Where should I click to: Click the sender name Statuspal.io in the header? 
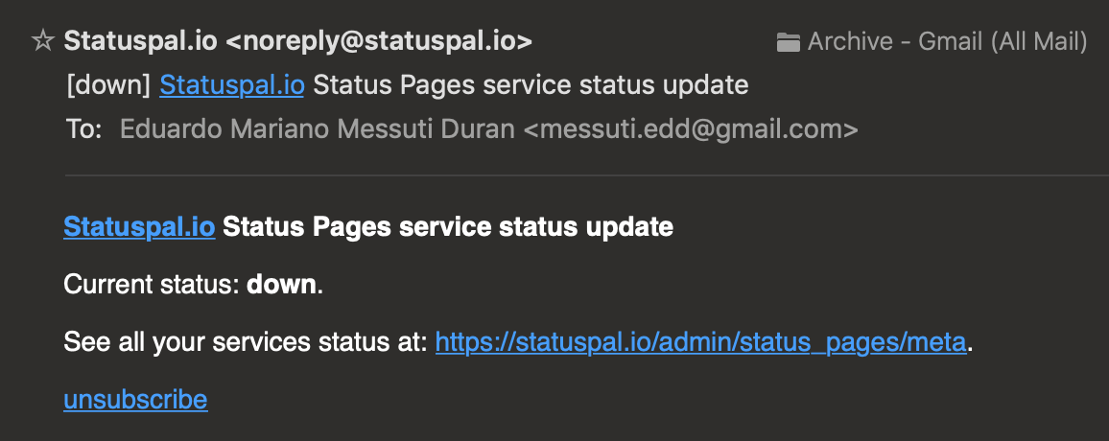pos(140,41)
